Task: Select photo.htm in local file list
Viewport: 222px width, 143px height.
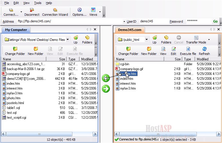Action: click(x=14, y=98)
